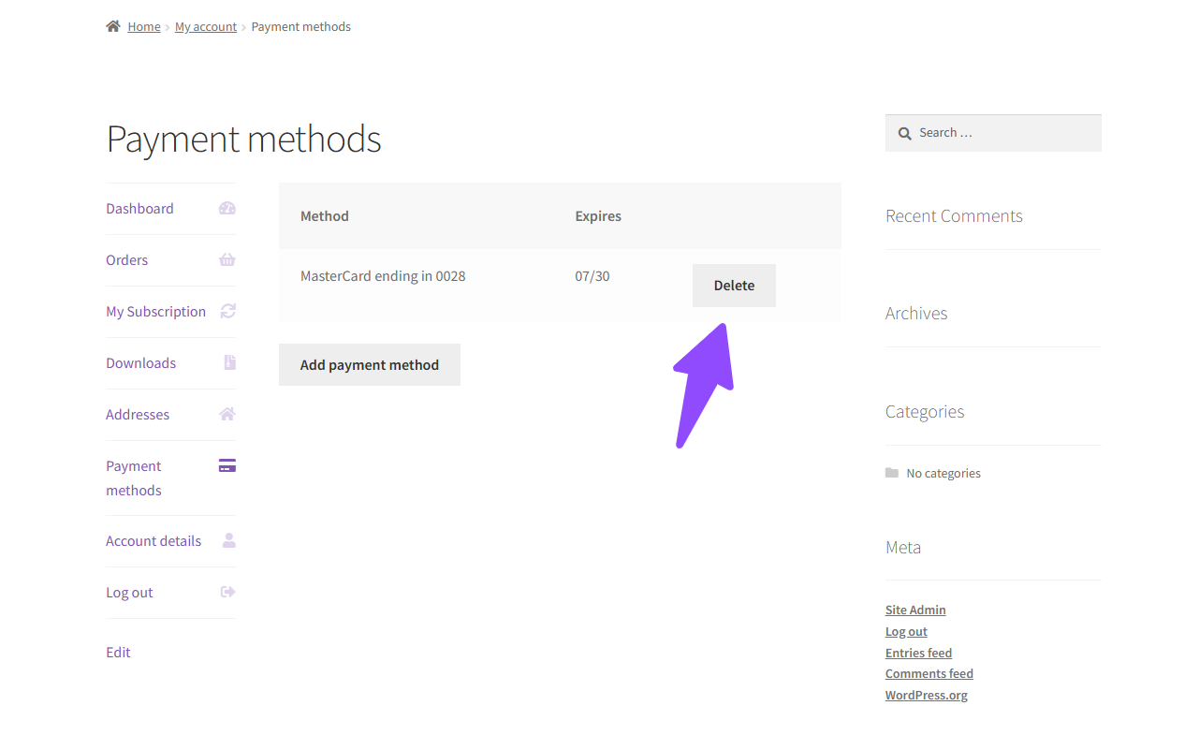
Task: Click the Edit page link
Action: pyautogui.click(x=118, y=653)
